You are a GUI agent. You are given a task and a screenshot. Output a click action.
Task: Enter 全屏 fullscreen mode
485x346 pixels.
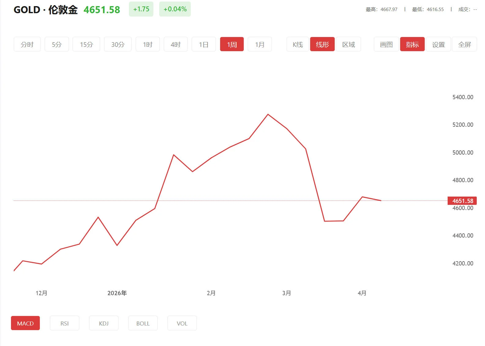pyautogui.click(x=464, y=44)
